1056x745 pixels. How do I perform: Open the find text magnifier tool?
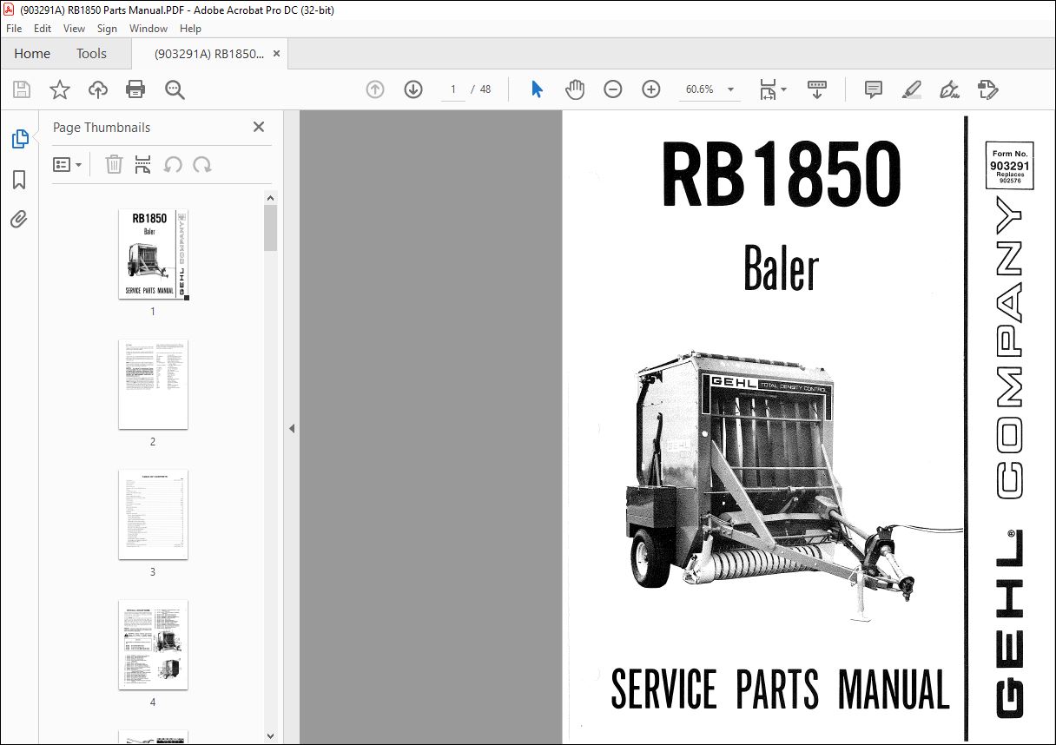pyautogui.click(x=175, y=89)
